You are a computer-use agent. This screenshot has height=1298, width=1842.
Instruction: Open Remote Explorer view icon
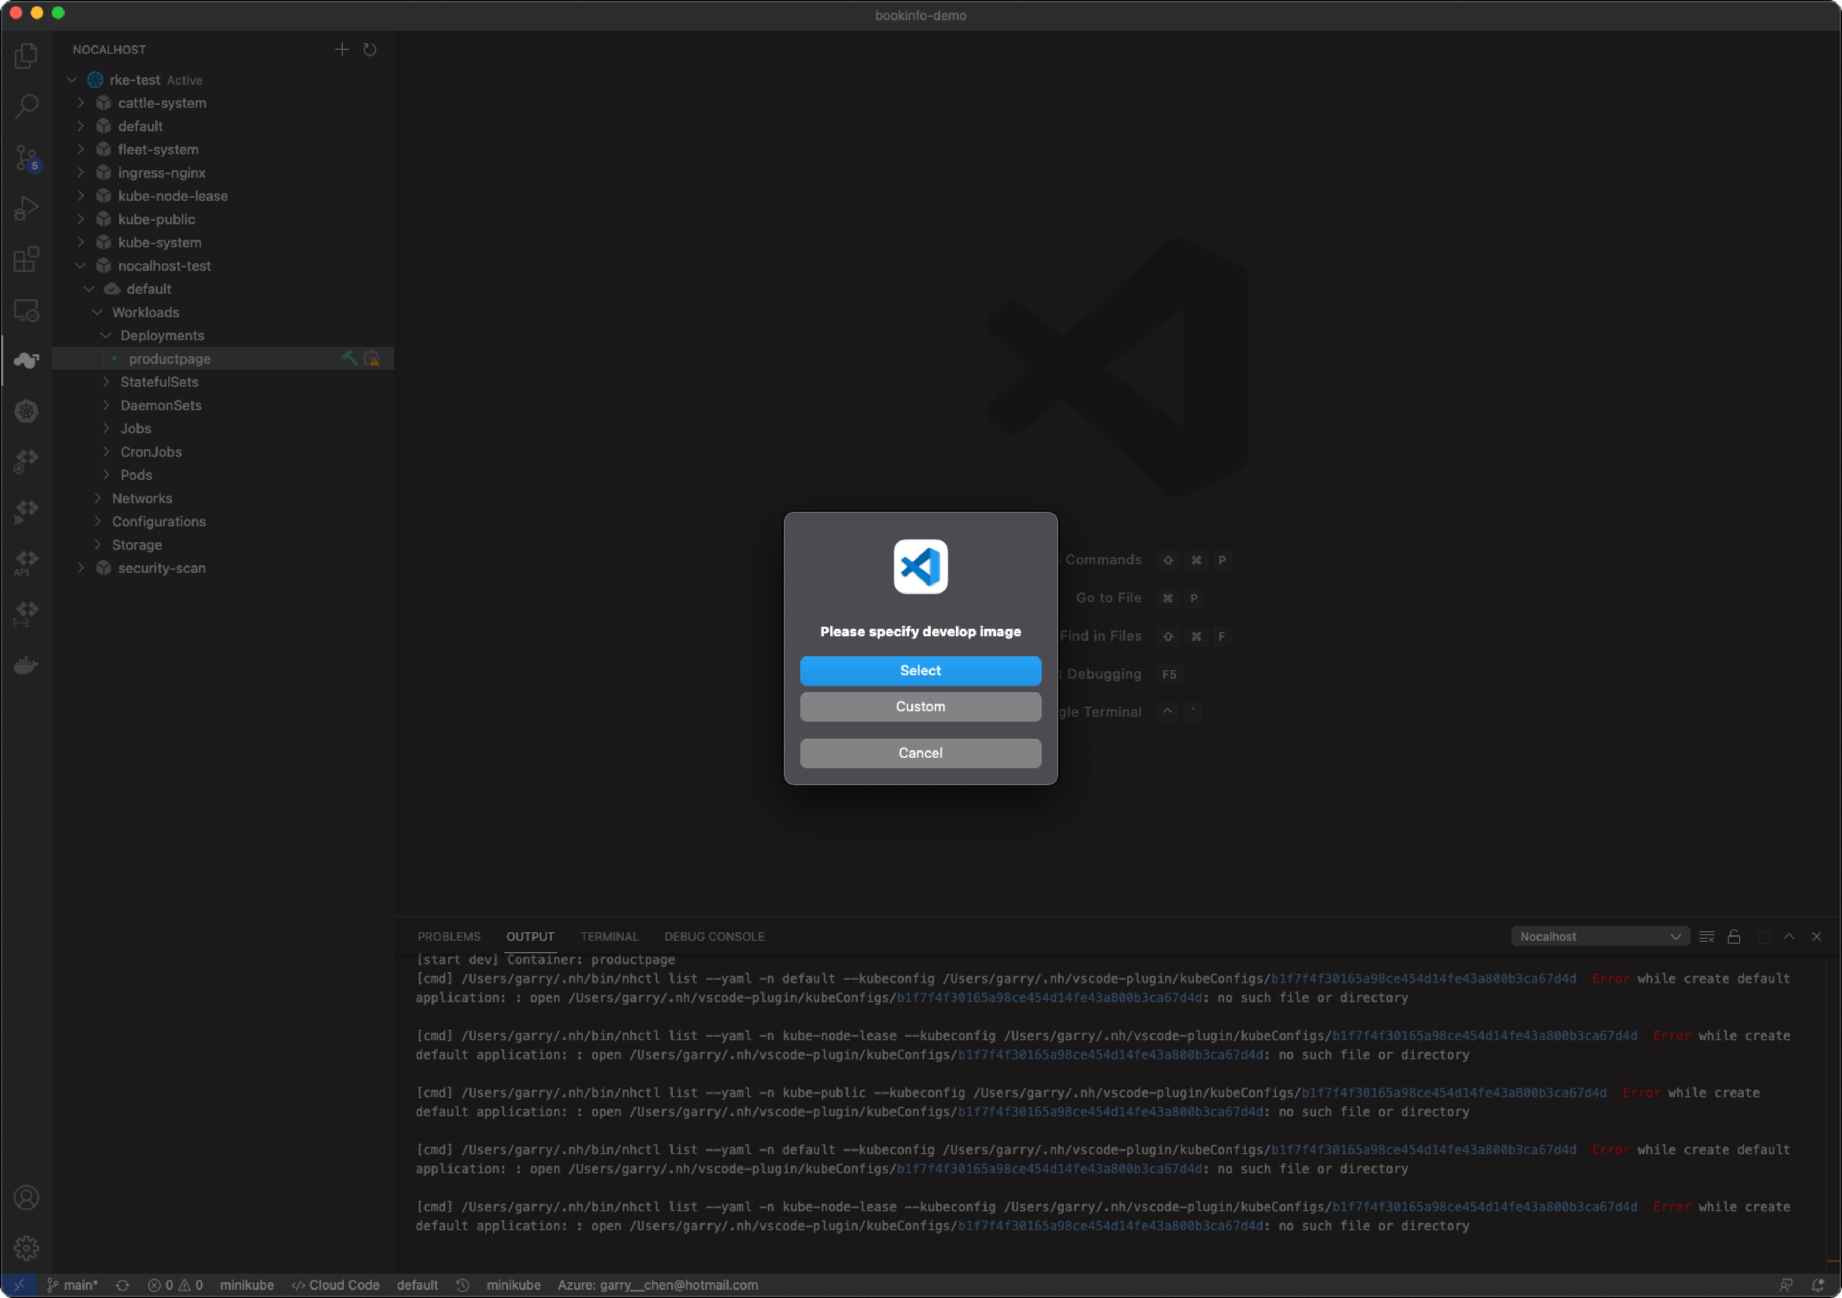point(26,310)
